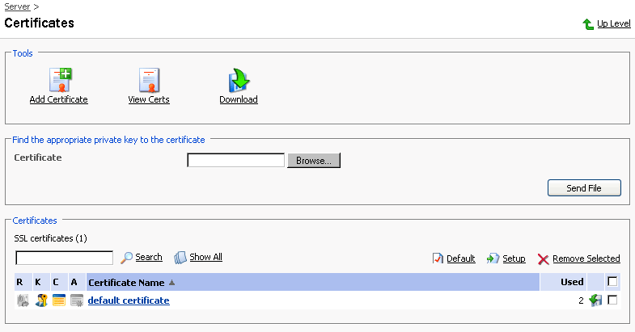Focus the SSL certificates search field
The height and width of the screenshot is (332, 635).
point(65,258)
